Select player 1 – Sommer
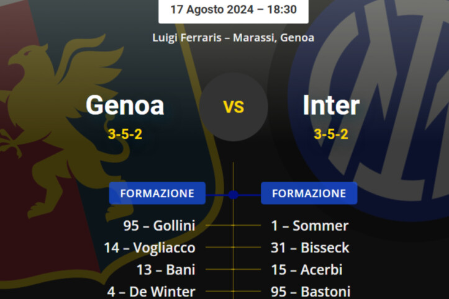 309,226
